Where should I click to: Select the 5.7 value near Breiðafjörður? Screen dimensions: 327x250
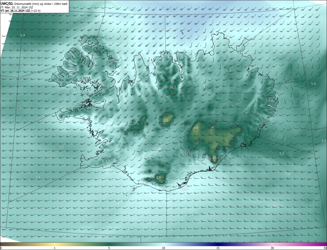coord(100,96)
